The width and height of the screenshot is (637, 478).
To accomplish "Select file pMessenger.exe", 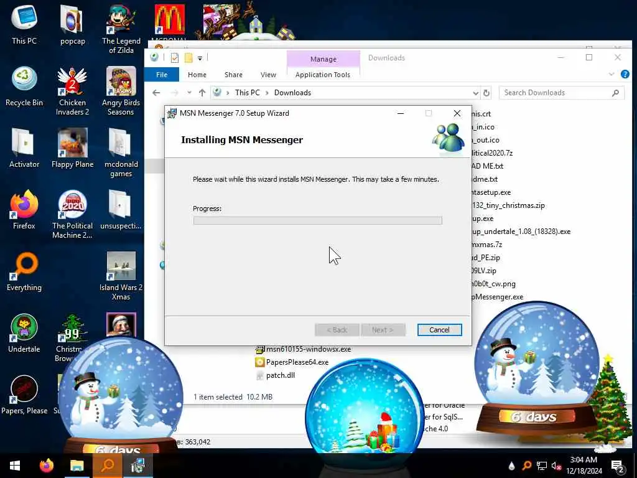I will click(x=497, y=297).
